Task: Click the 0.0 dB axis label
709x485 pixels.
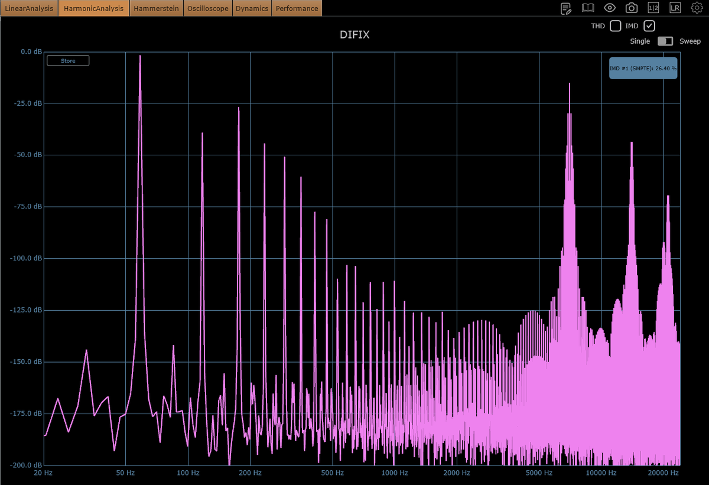Action: [30, 51]
